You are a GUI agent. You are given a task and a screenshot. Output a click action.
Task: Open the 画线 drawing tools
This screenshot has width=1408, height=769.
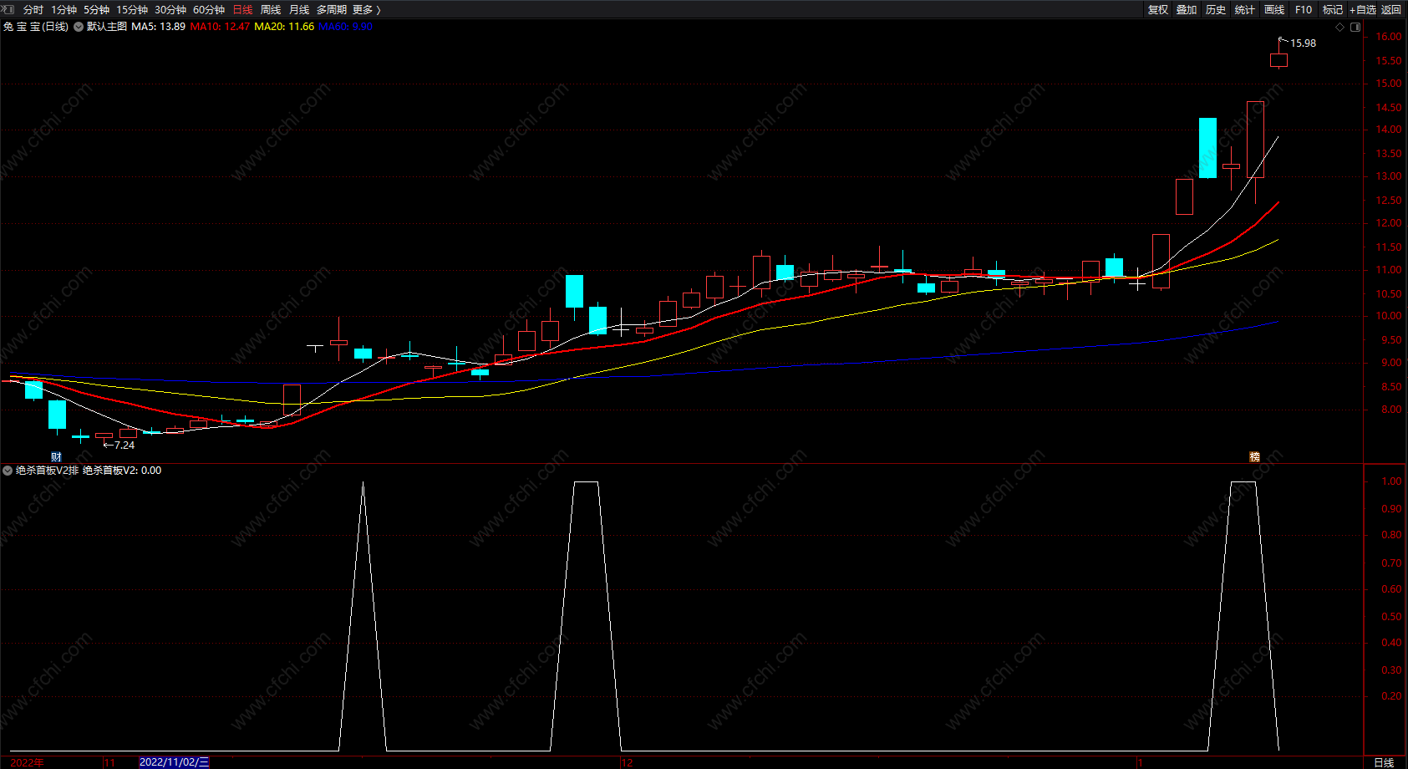click(x=1274, y=9)
